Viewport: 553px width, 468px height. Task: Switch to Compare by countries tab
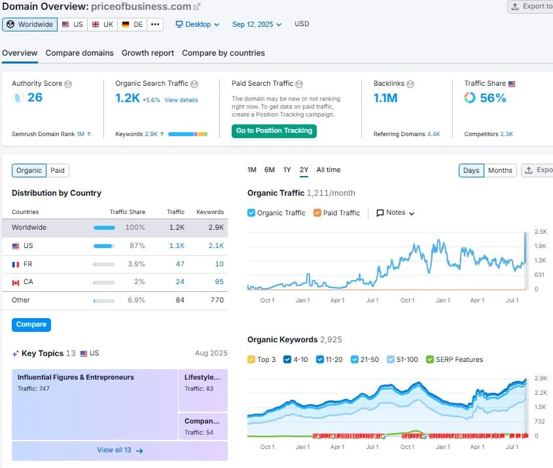click(223, 53)
